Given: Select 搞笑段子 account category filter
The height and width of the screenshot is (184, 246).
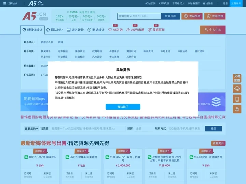Looking at the screenshot, I should pyautogui.click(x=46, y=51).
